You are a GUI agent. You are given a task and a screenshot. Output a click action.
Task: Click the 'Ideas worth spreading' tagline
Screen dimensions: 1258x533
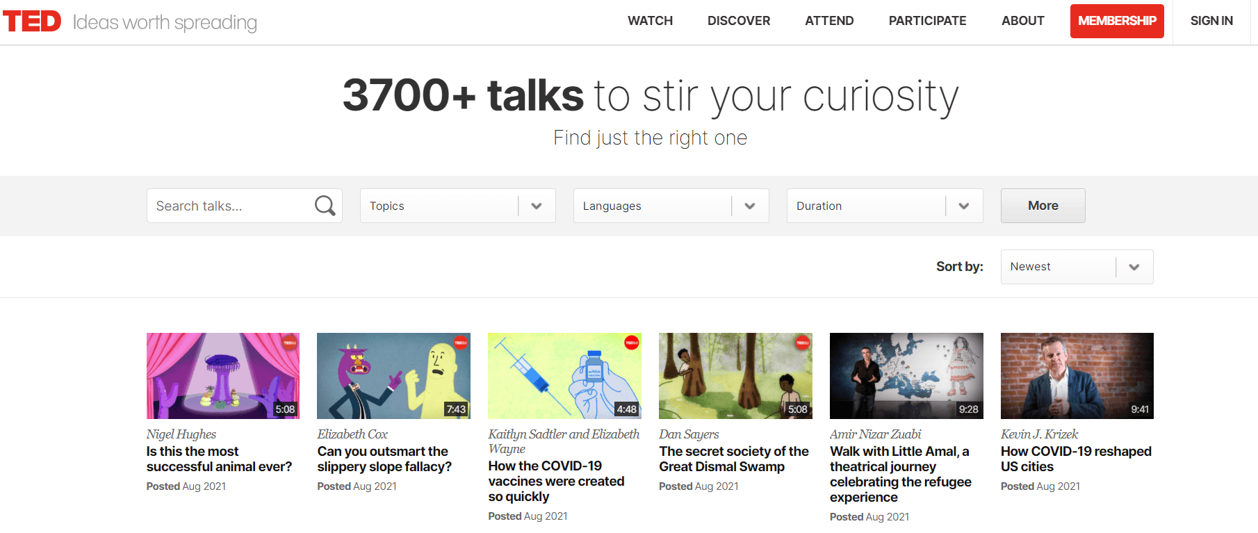pos(165,22)
